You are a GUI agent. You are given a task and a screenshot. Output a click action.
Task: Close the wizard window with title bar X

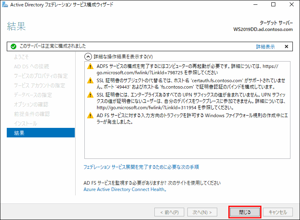[291, 5]
